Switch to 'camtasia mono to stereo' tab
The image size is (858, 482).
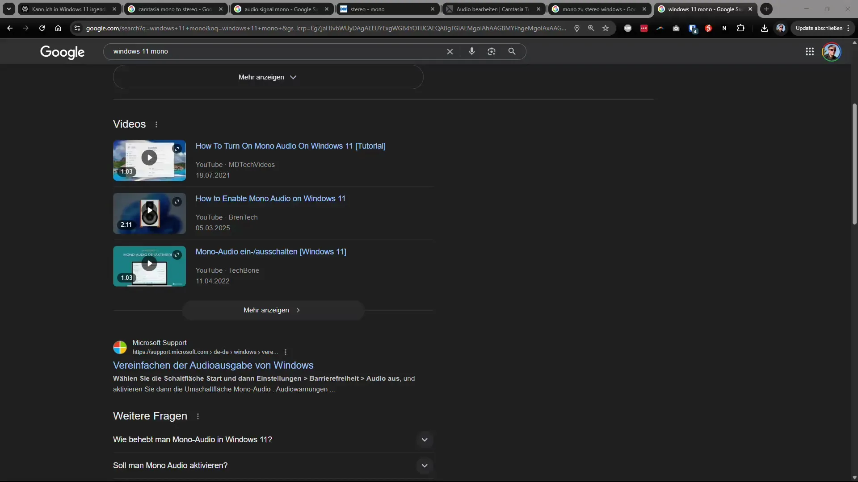[x=175, y=9]
